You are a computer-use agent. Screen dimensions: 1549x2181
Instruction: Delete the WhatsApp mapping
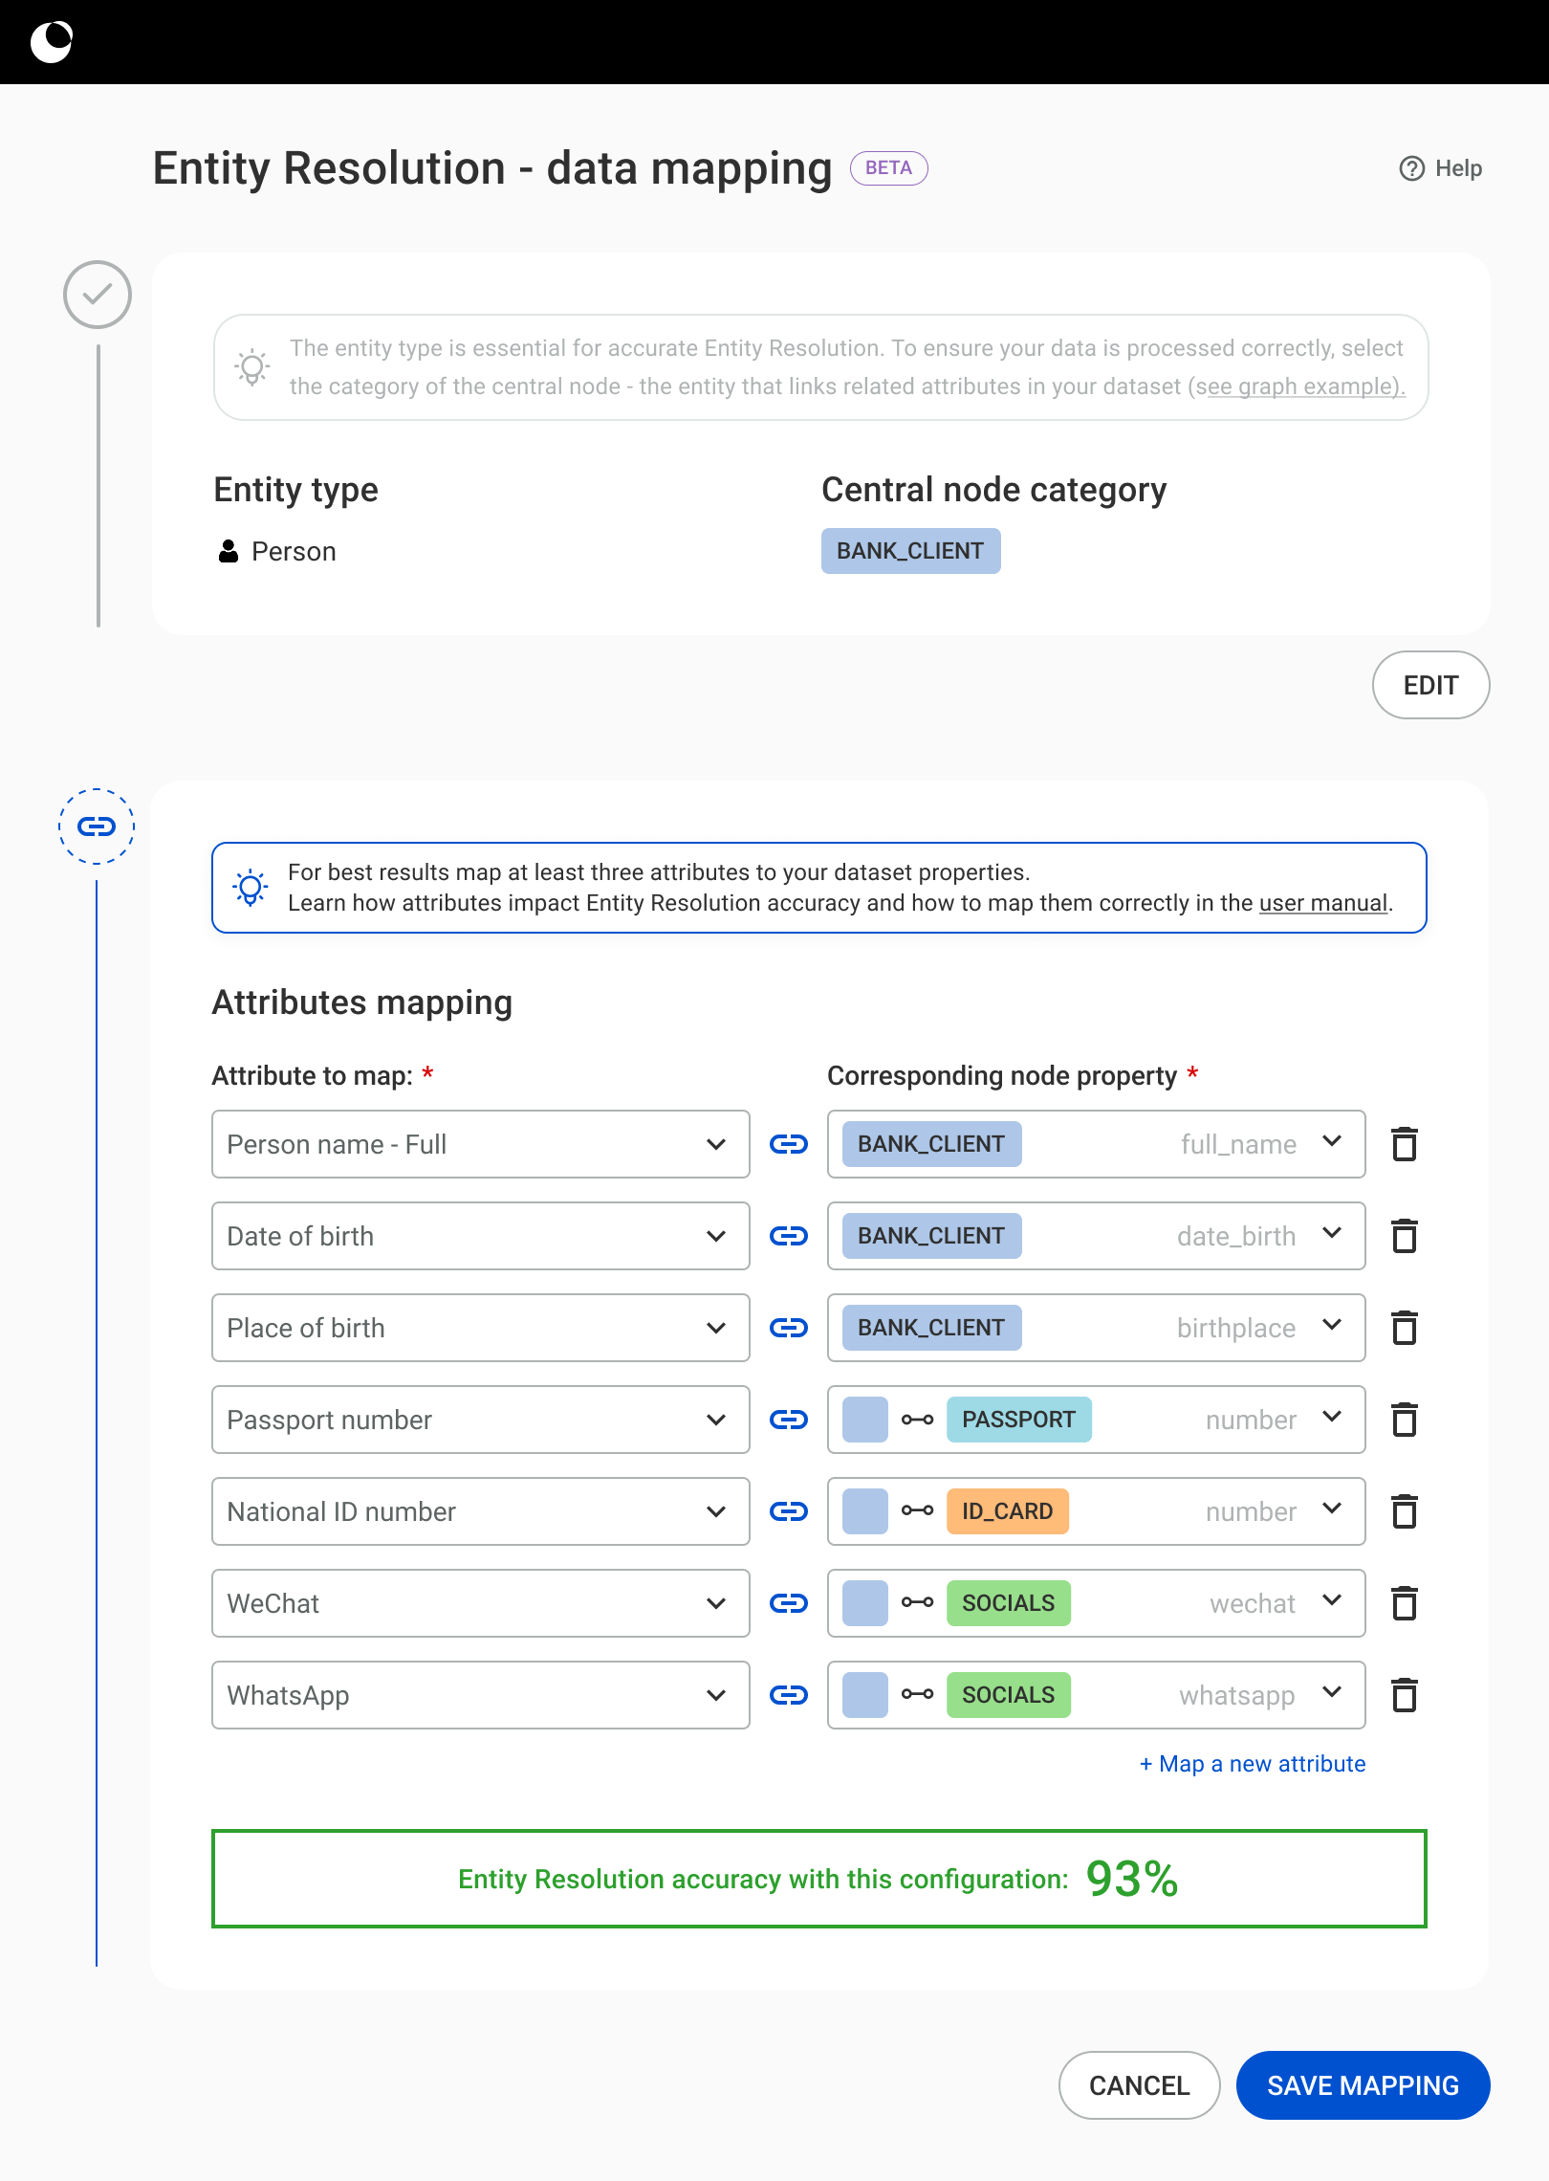point(1405,1695)
